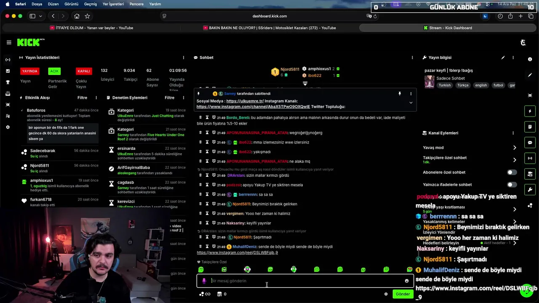Open Etkinlik Akışı three-dot menu
Screen dimensions: 539x303
click(x=96, y=98)
